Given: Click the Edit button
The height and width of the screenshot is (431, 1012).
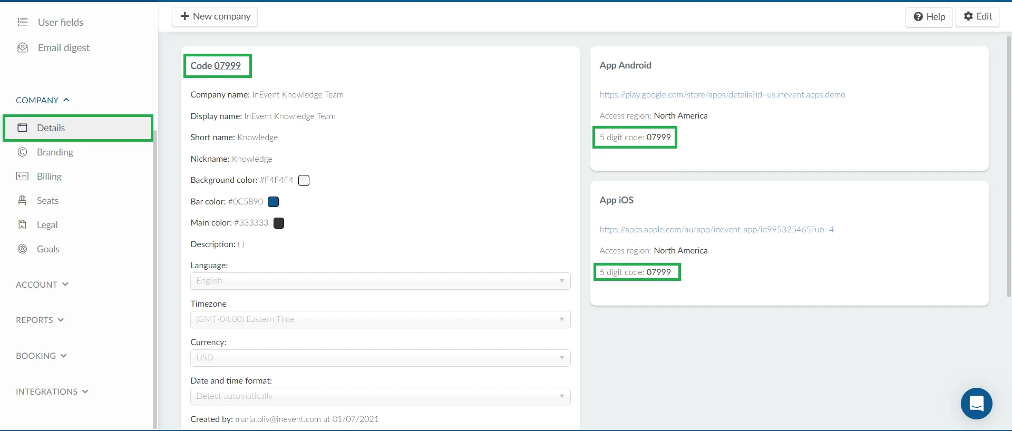Looking at the screenshot, I should click(977, 16).
